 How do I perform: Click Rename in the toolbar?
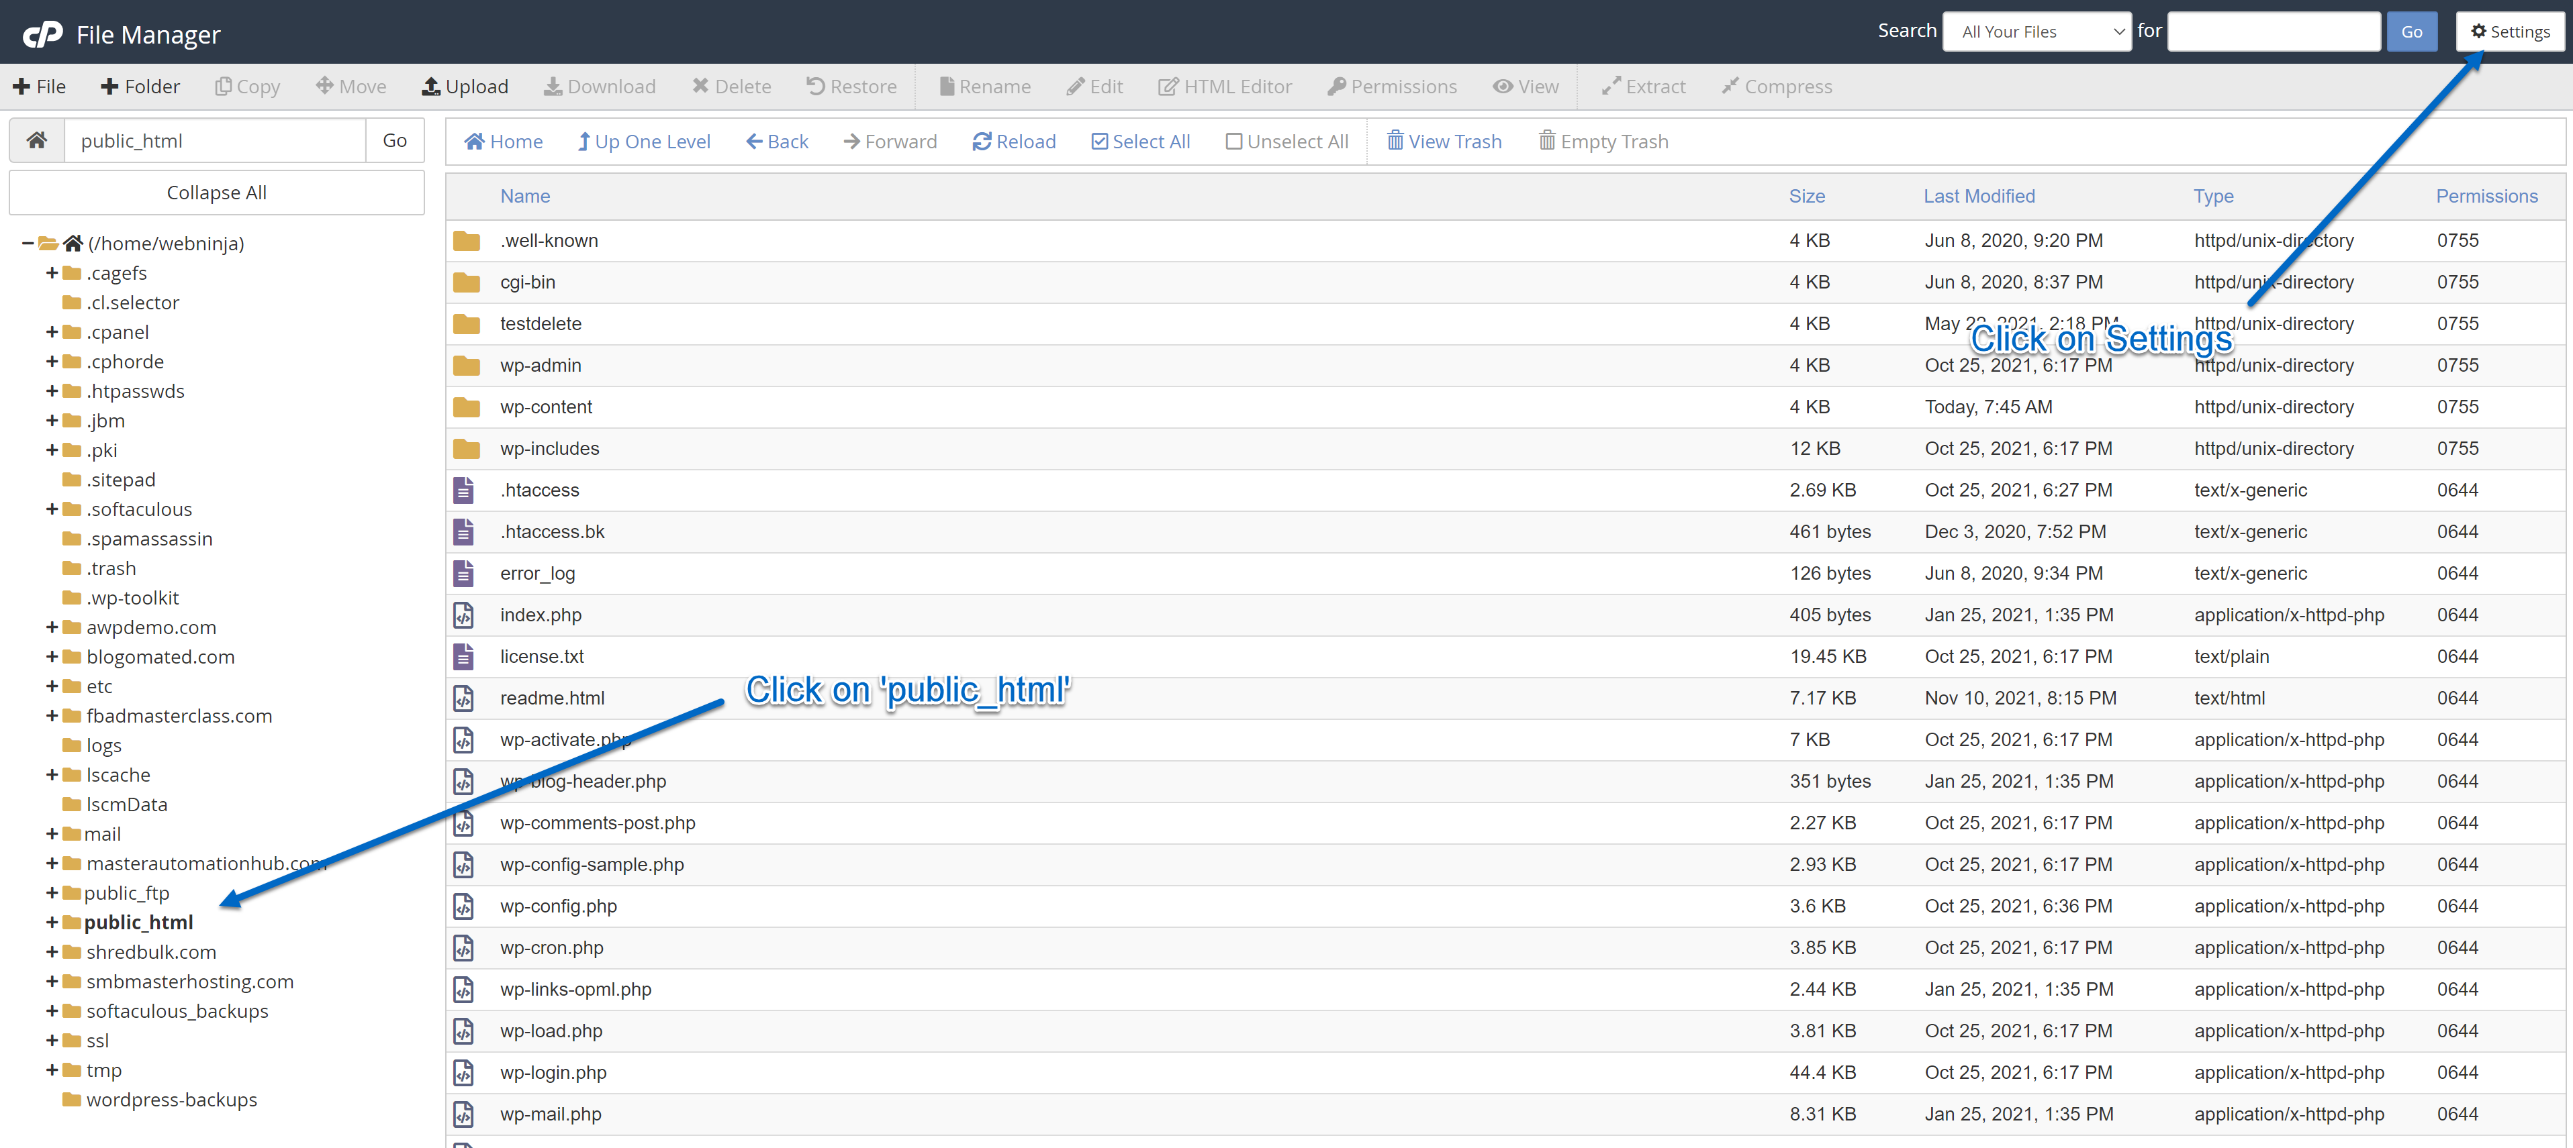985,87
